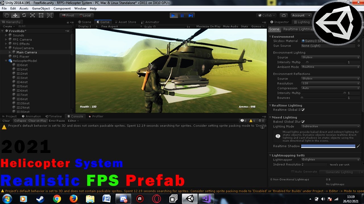Screen dimensions: 364x204
Task: Collapse the Environment section
Action: pos(270,37)
